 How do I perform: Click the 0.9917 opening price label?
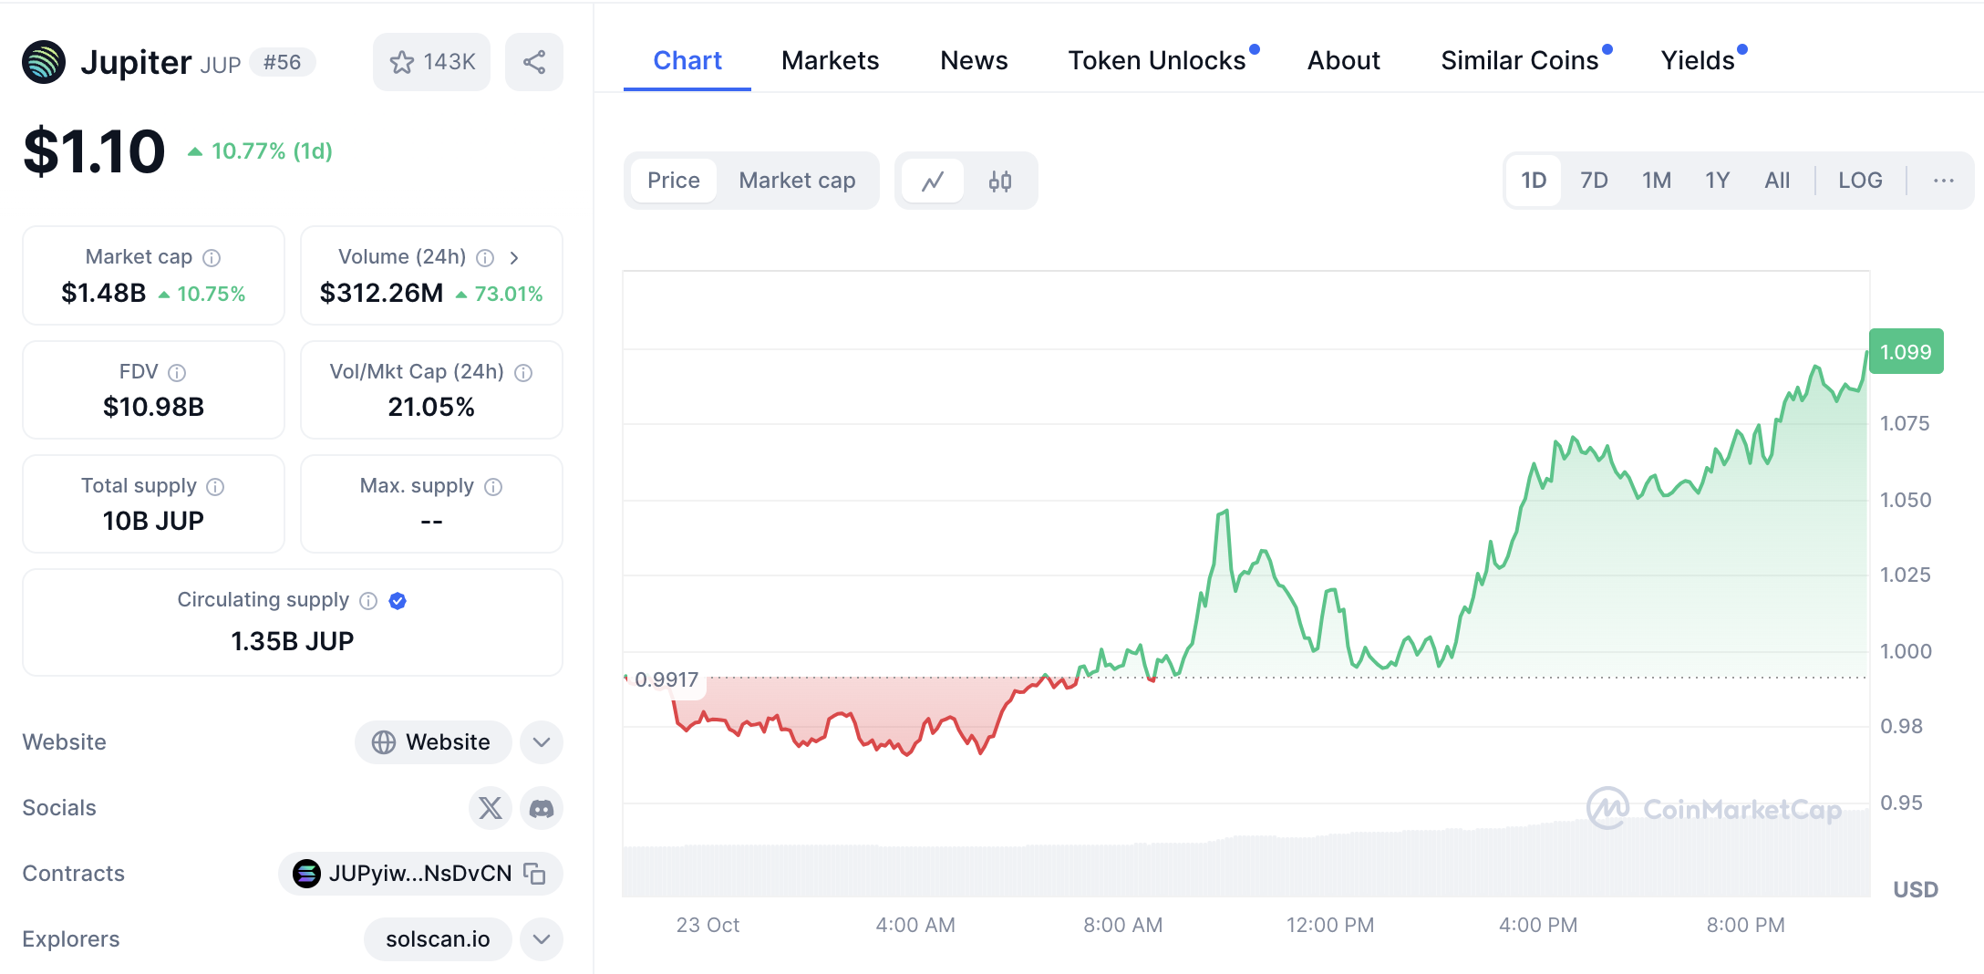coord(666,679)
